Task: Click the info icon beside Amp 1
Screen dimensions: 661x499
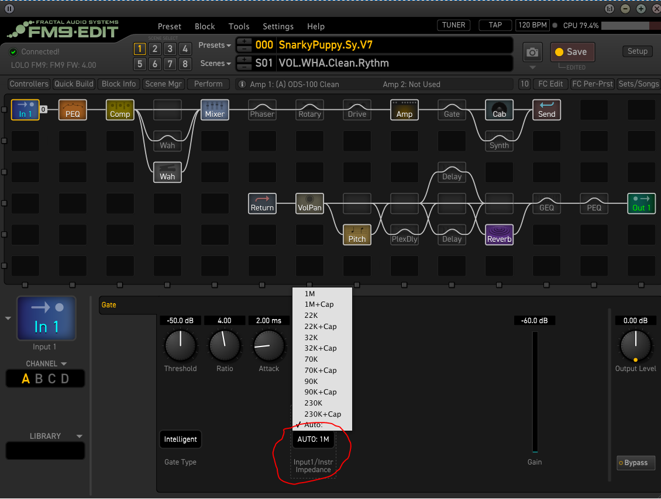Action: coord(242,84)
